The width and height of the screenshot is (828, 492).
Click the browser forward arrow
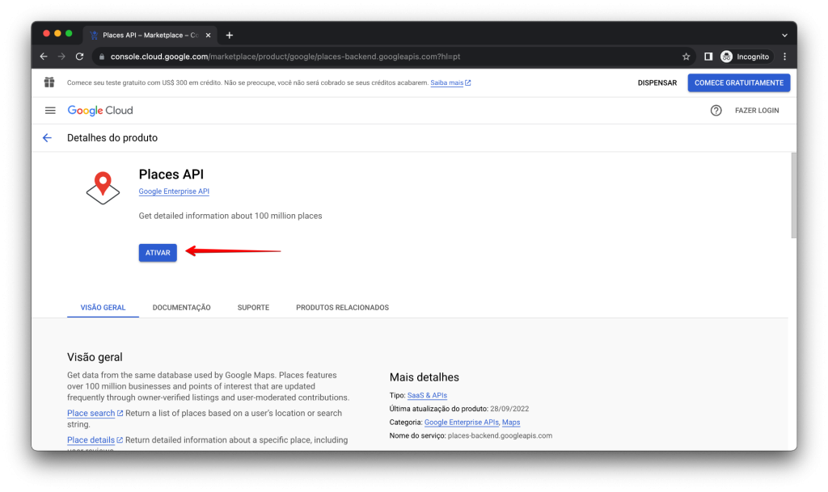coord(61,57)
